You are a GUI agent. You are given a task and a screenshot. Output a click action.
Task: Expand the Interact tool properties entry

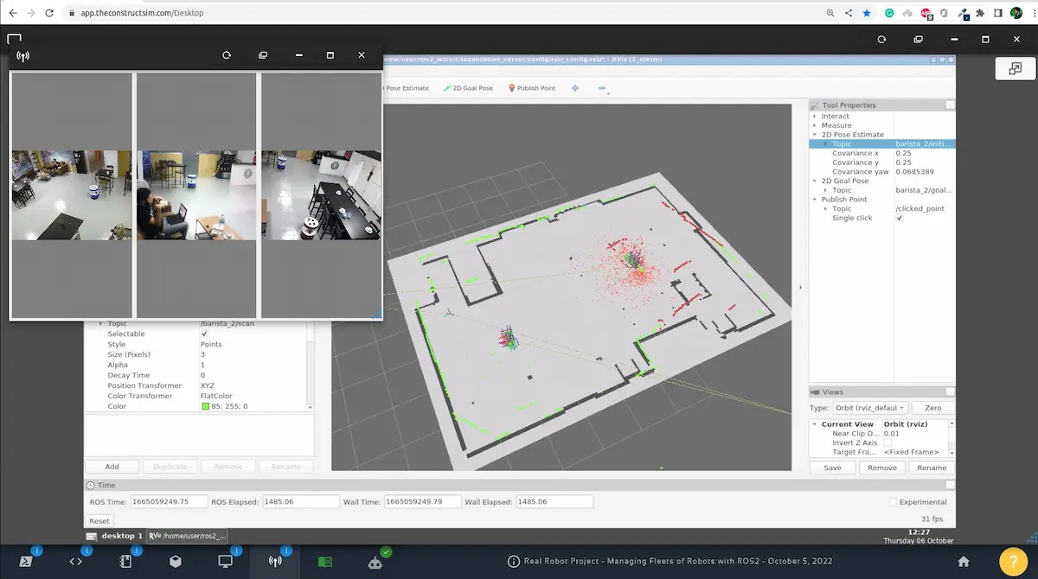pos(815,116)
